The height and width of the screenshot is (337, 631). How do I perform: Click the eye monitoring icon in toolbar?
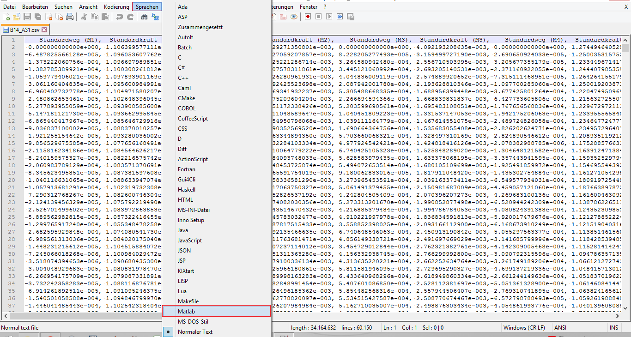point(294,17)
